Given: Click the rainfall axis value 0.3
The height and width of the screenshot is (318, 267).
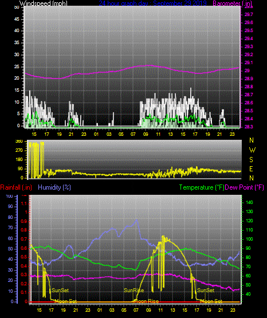Looking at the screenshot, I should pos(23,275).
